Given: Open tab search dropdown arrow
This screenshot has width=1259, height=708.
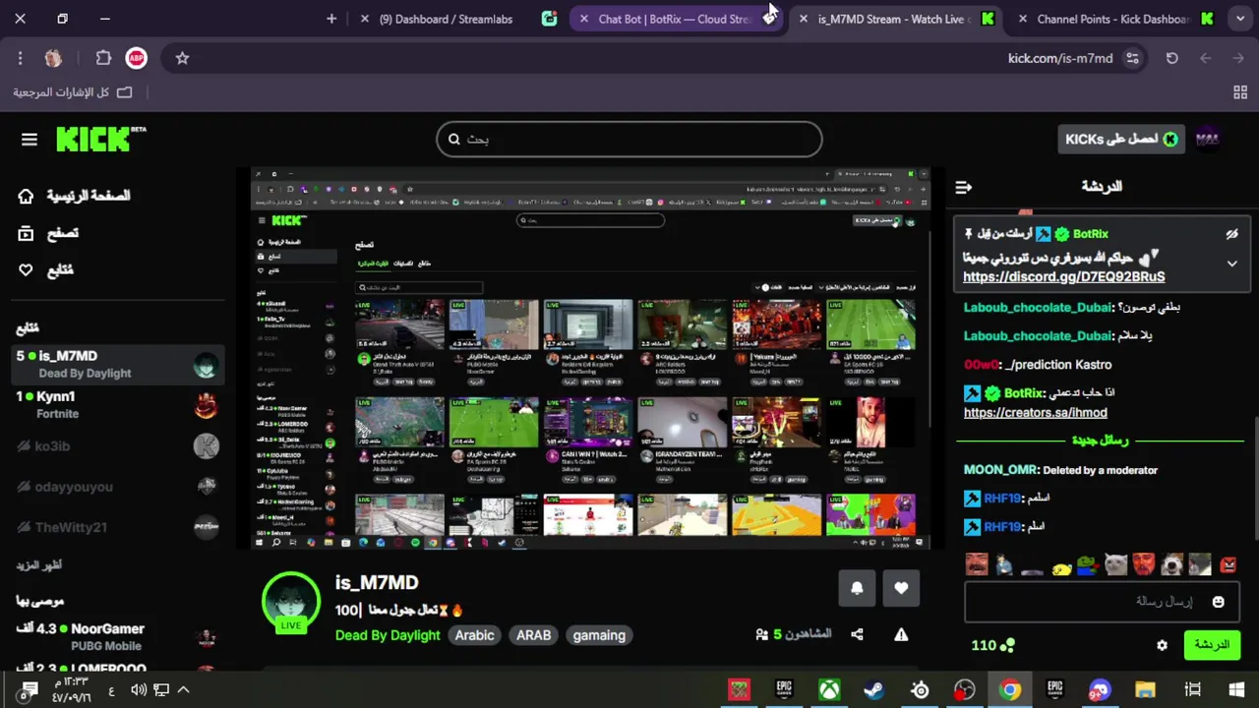Looking at the screenshot, I should 1240,19.
